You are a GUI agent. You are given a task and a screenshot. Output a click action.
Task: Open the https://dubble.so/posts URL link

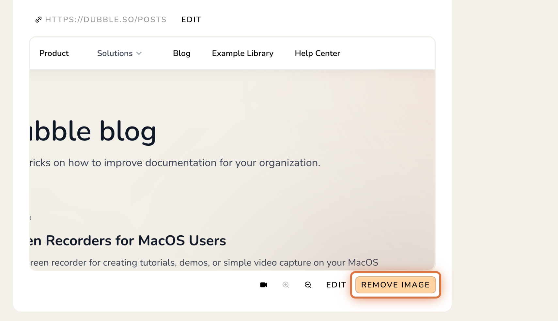(x=106, y=20)
